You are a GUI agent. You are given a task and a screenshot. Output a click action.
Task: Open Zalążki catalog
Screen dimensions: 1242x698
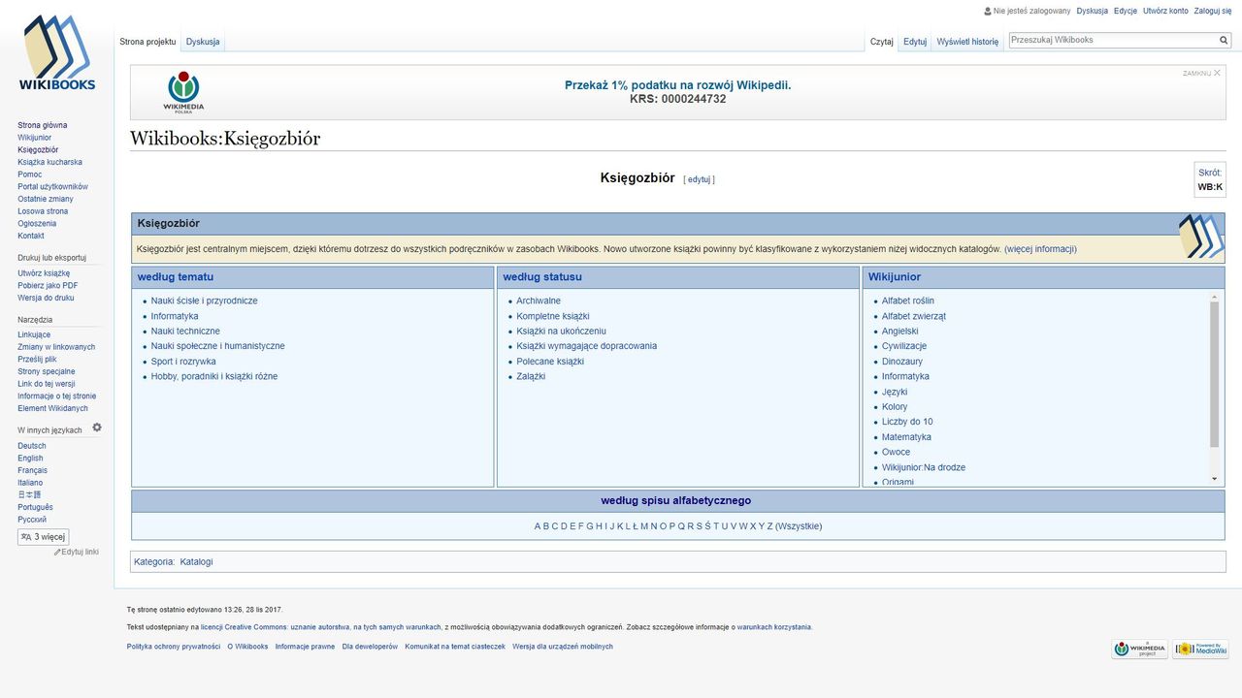point(531,376)
